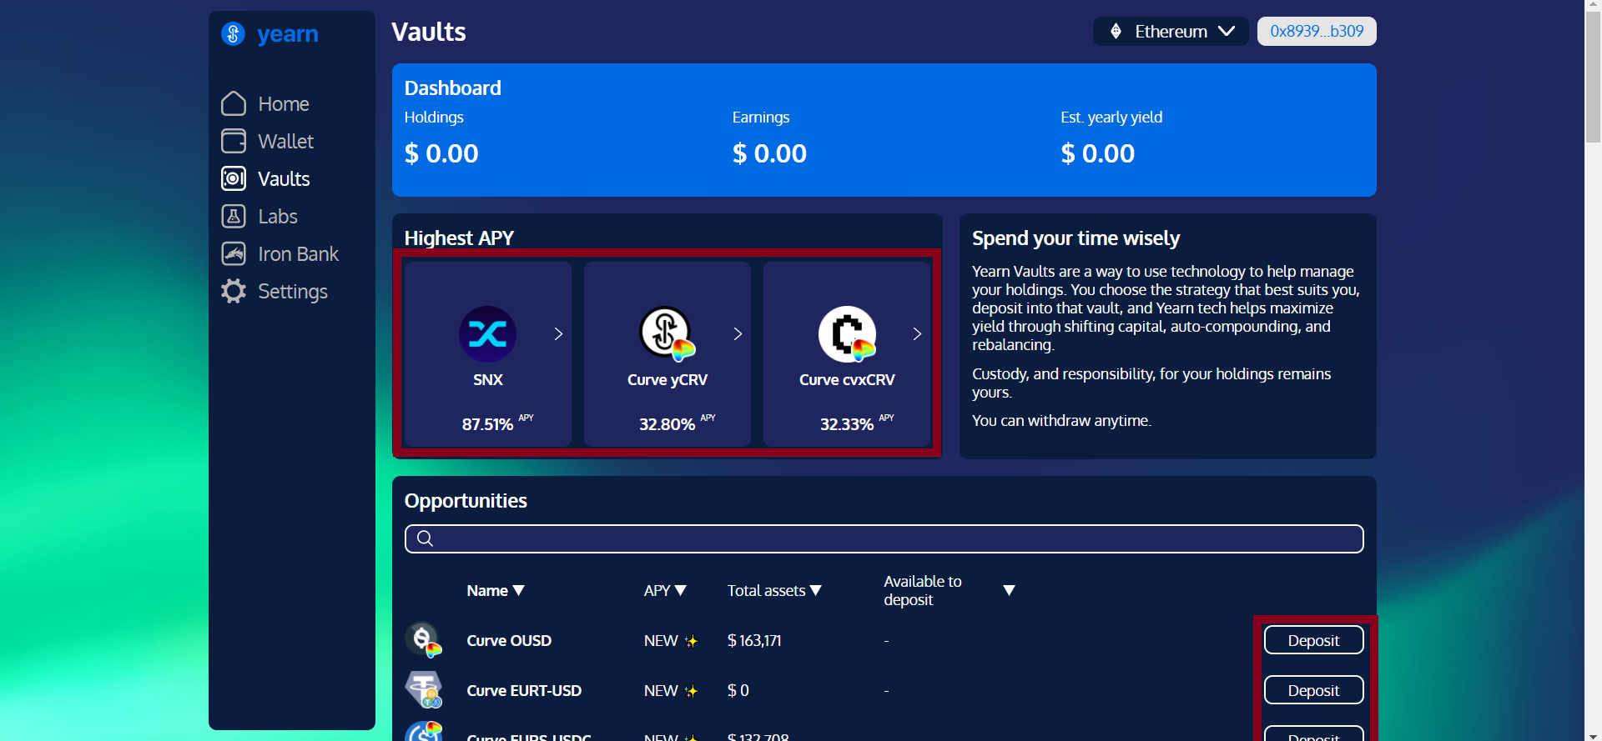Click the Earnings $ 0.00 value
This screenshot has height=741, width=1602.
pyautogui.click(x=769, y=153)
